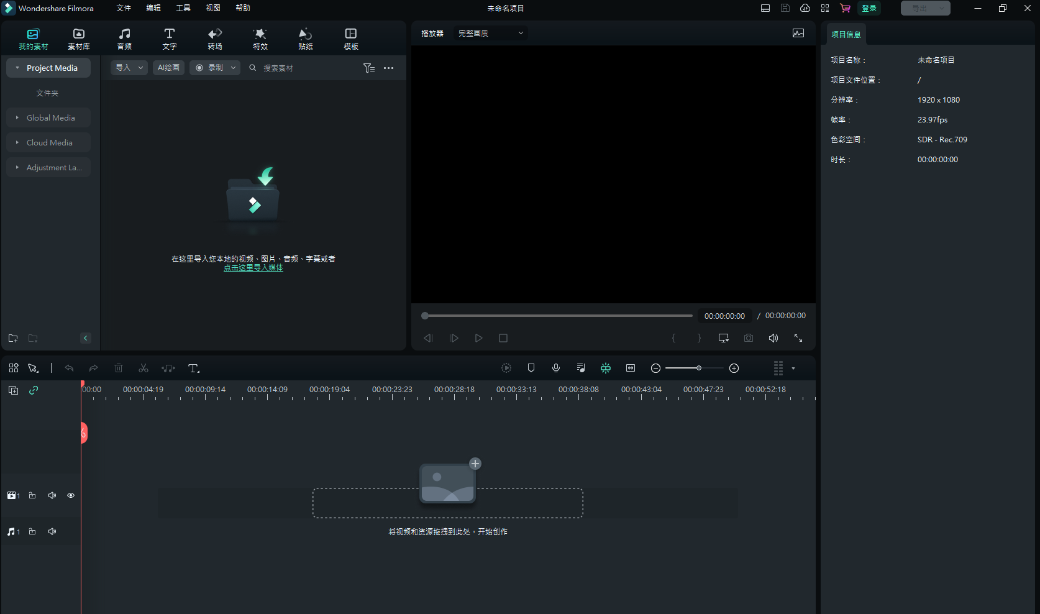Viewport: 1040px width, 614px height.
Task: Click the stop button in the player
Action: coord(503,338)
